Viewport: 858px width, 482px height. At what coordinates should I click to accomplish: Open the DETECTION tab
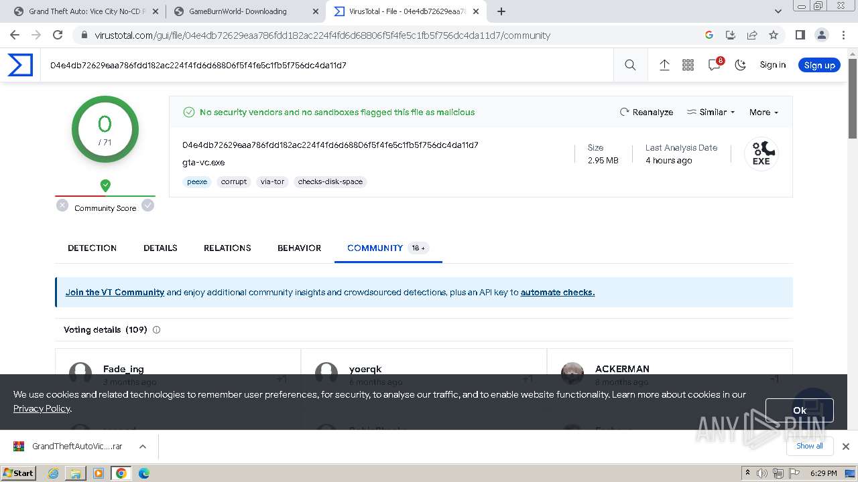pos(92,248)
